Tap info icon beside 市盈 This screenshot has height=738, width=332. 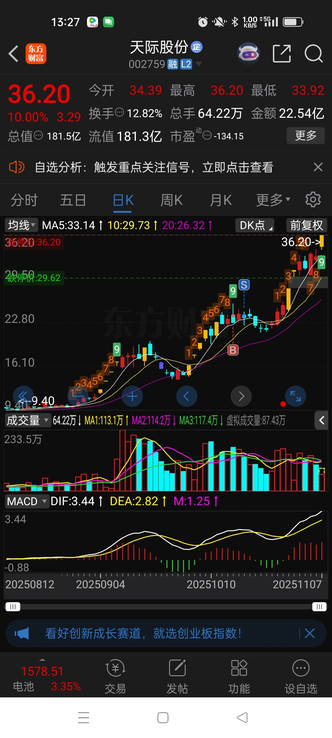(x=207, y=135)
